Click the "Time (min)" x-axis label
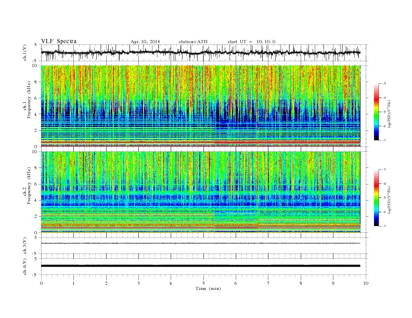Viewport: 412px width, 318px height. click(208, 288)
